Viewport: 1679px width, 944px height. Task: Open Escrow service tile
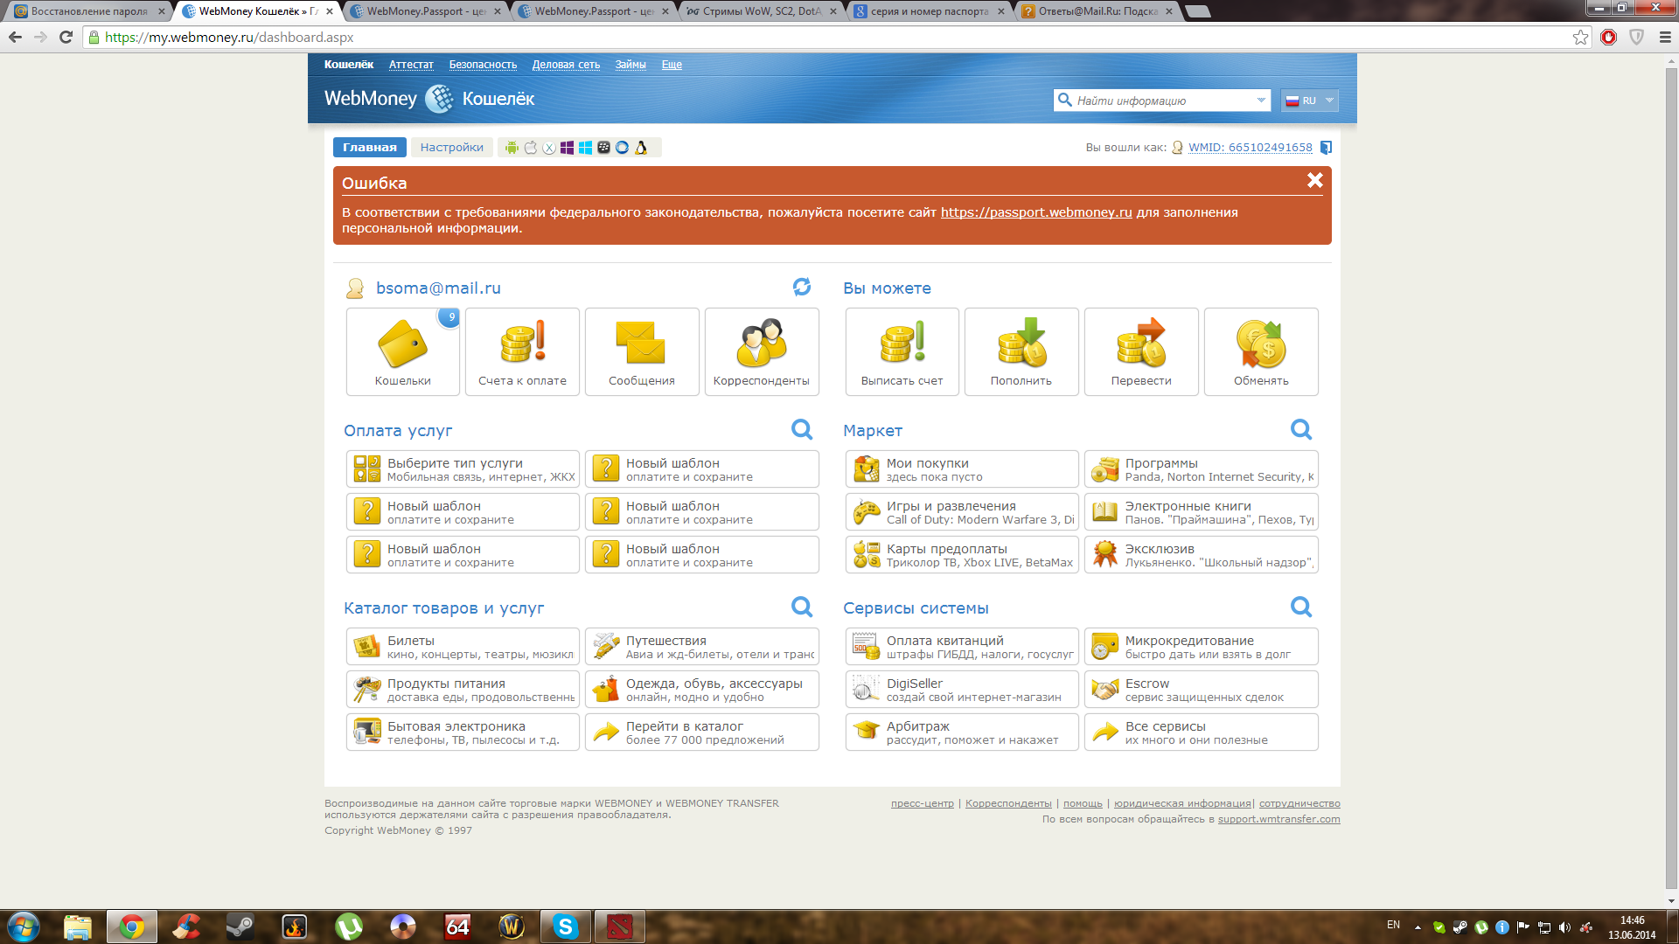click(1201, 690)
